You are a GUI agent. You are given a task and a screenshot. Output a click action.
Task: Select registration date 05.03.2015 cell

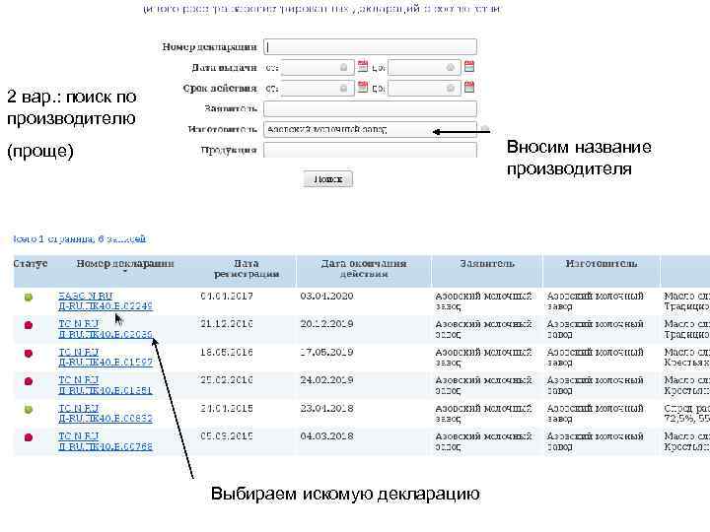[x=227, y=436]
